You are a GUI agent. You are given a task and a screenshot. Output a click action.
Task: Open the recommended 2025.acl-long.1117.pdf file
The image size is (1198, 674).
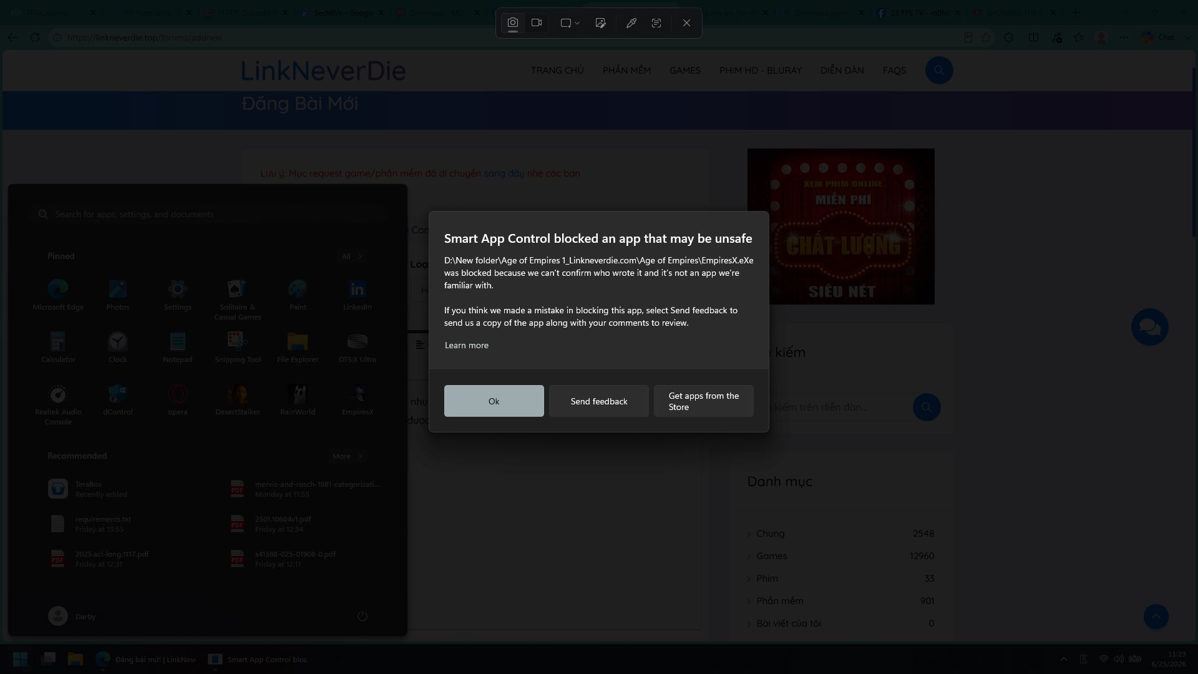point(117,559)
